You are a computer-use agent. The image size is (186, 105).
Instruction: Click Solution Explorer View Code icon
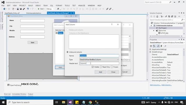click(x=179, y=16)
